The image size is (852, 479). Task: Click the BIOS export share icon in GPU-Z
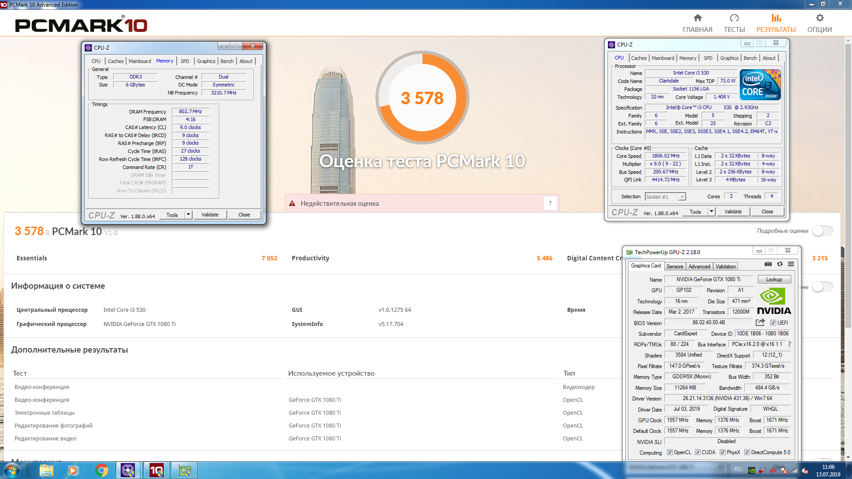click(x=760, y=322)
